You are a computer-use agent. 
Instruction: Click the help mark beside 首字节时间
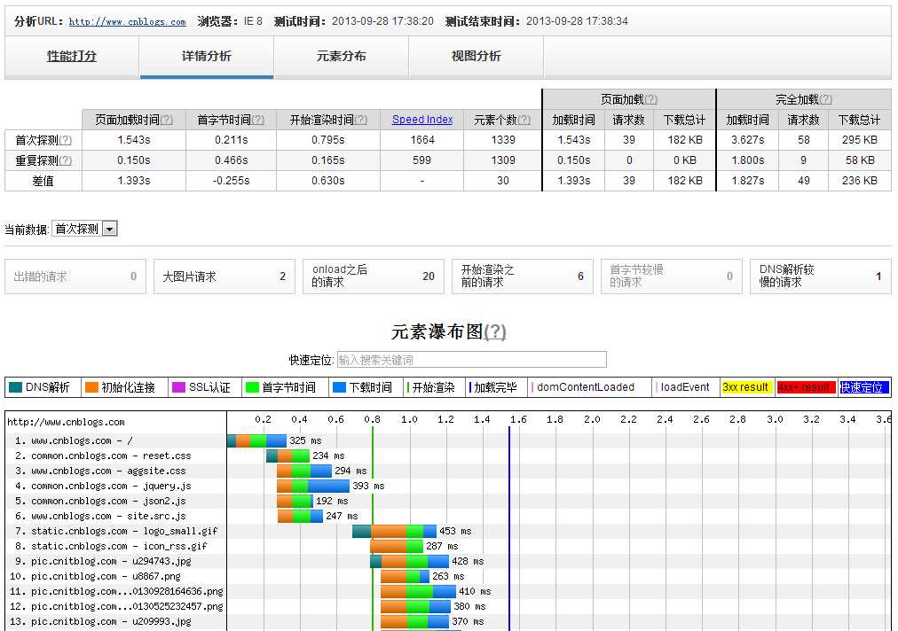pyautogui.click(x=258, y=121)
